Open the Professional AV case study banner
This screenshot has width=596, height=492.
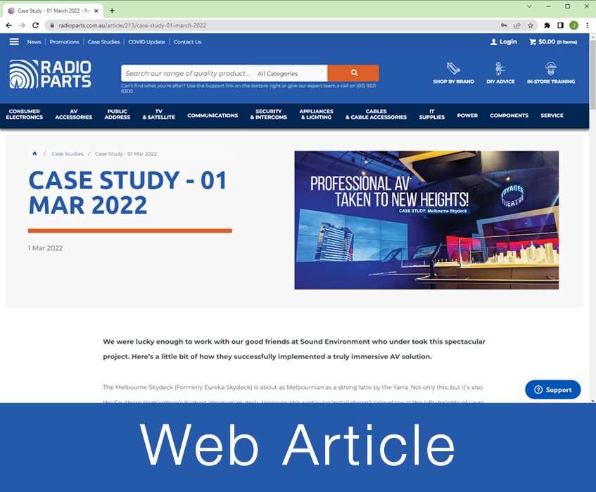[x=426, y=220]
